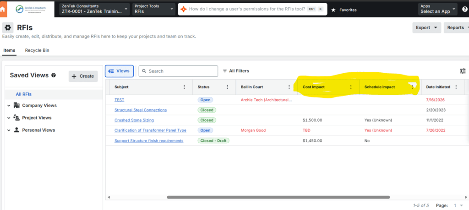Click the Archie Tech ball in court cell

point(266,100)
